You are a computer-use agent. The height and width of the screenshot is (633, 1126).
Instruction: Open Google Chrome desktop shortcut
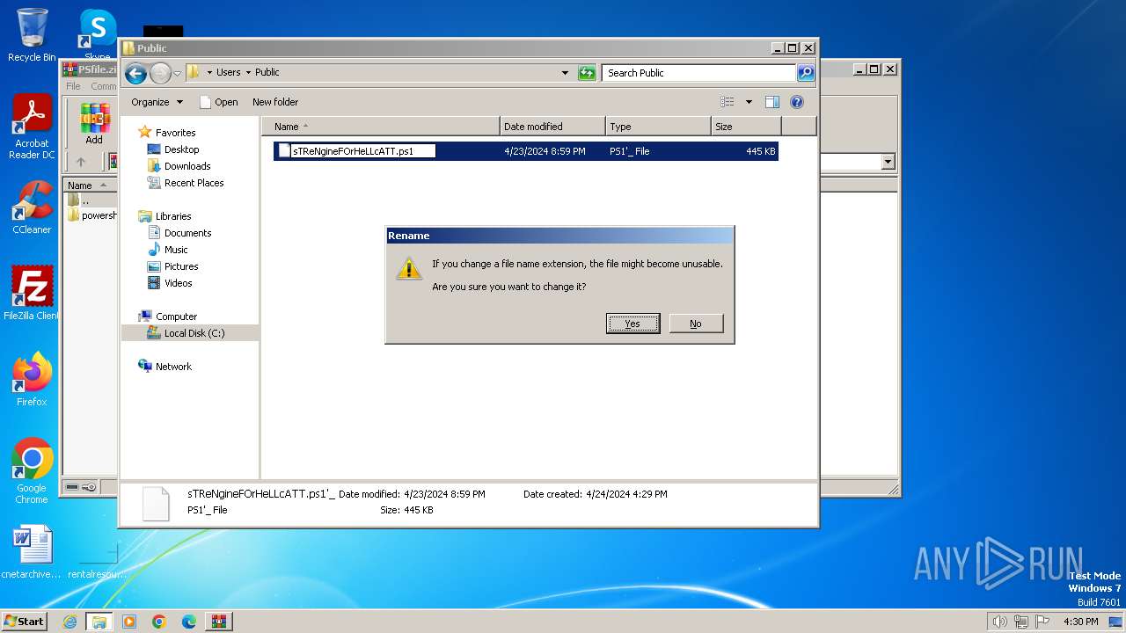[32, 471]
